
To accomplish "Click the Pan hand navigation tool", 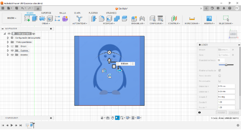I will click(113, 118).
